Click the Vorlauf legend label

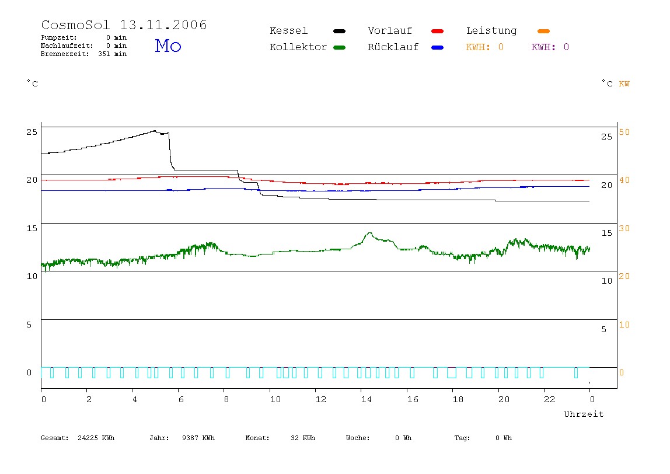click(x=390, y=31)
